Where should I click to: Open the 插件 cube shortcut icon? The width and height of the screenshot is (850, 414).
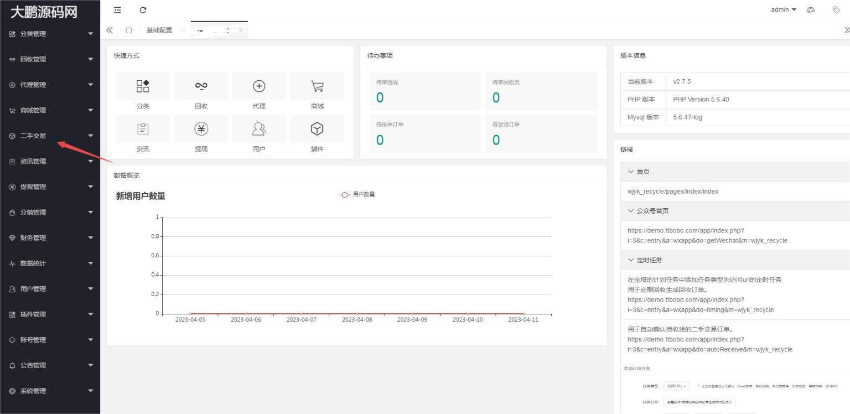(317, 130)
